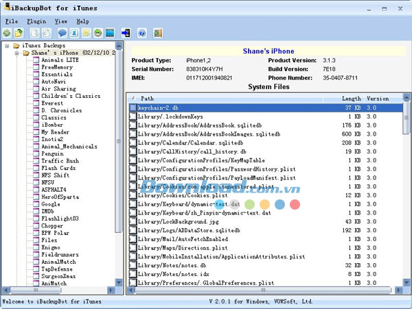Select the HeroOfSparta tree entry
The width and height of the screenshot is (412, 309).
pyautogui.click(x=60, y=197)
